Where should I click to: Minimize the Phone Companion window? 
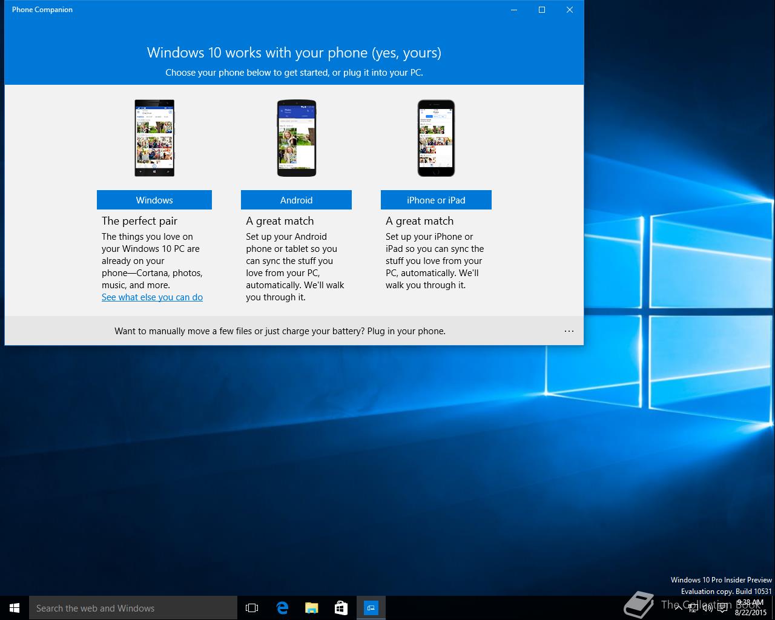point(514,10)
